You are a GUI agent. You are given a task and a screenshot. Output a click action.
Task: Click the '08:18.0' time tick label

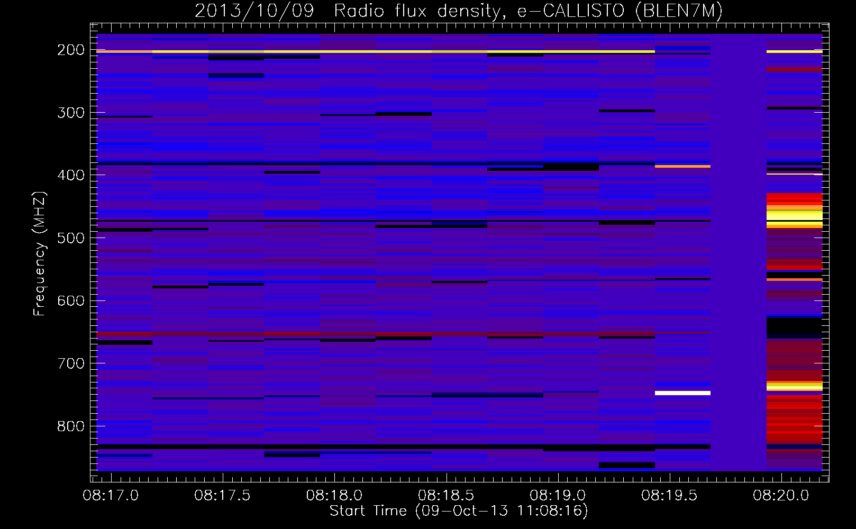click(x=334, y=496)
